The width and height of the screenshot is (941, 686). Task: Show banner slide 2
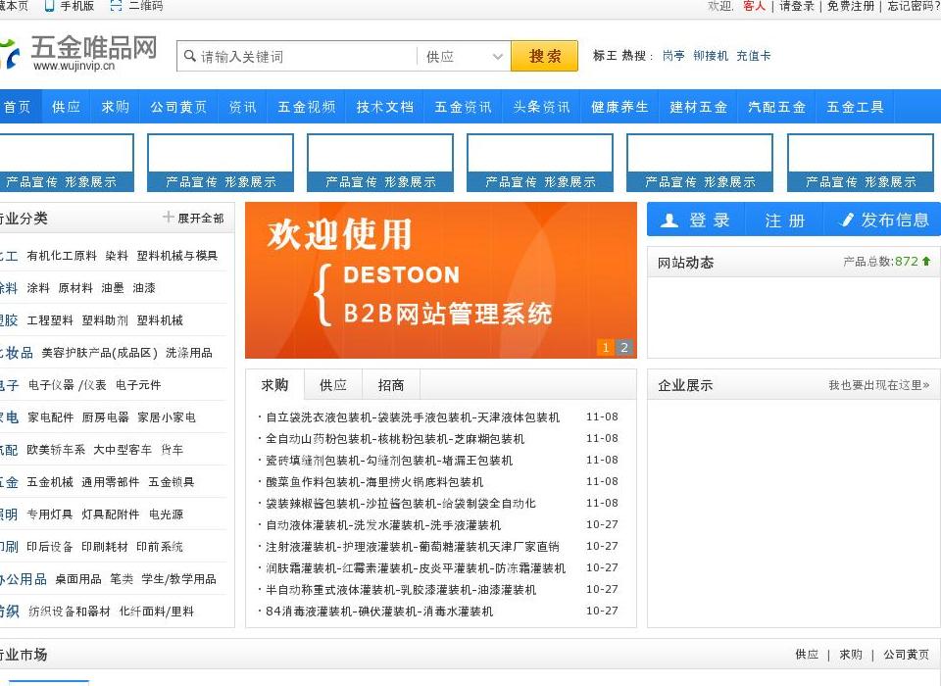(x=624, y=347)
